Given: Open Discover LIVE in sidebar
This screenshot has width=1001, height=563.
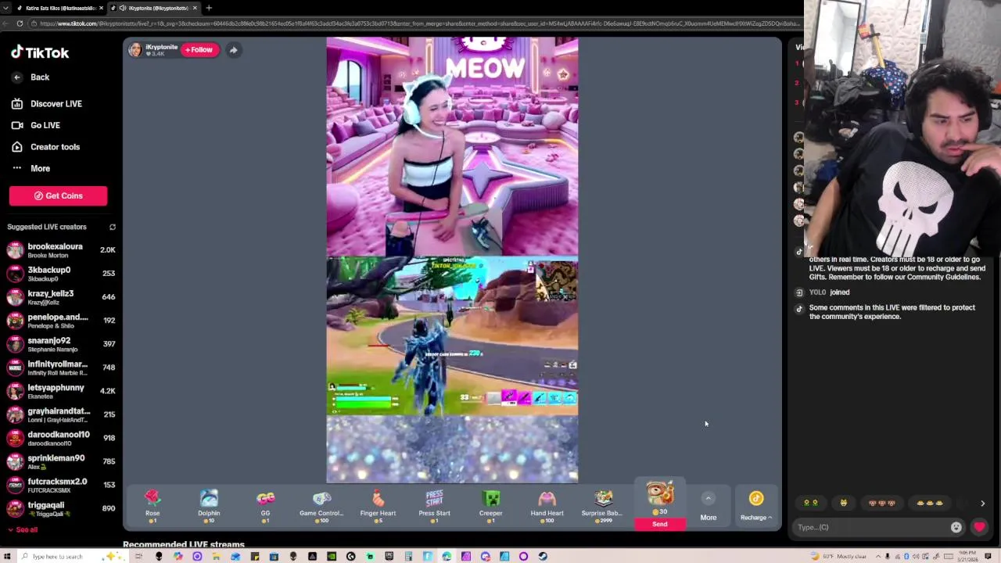Looking at the screenshot, I should tap(47, 103).
